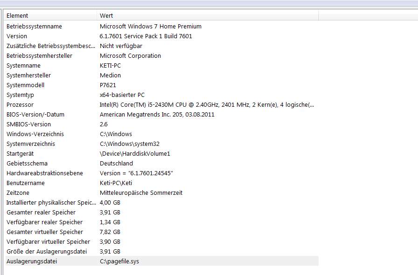Viewport: 418px width, 275px height.
Task: Click 3,91 GB in Gesamter realer Speicher row
Action: pos(110,213)
